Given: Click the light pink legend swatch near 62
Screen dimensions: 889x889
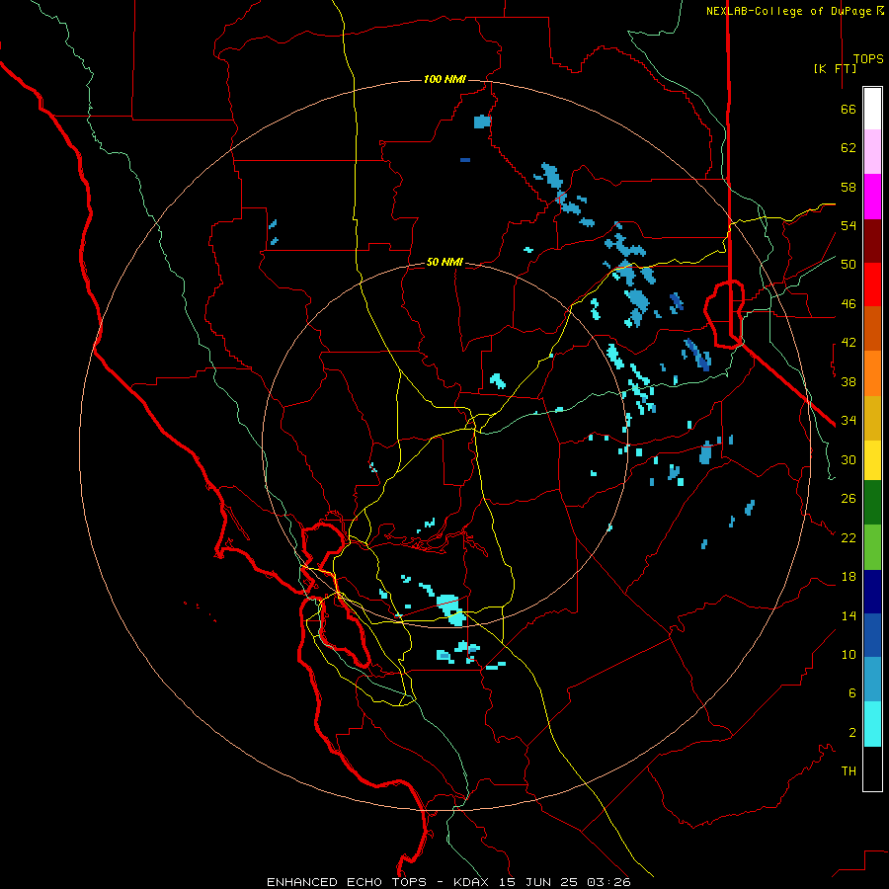Looking at the screenshot, I should point(872,152).
